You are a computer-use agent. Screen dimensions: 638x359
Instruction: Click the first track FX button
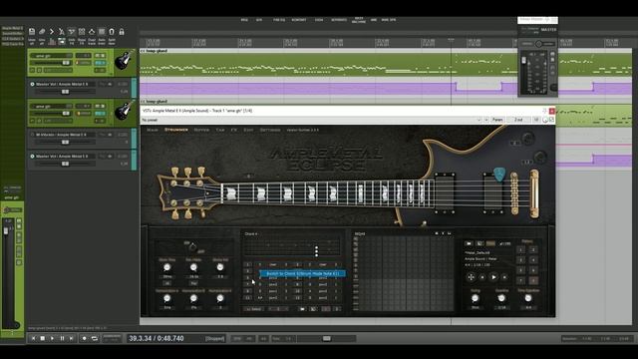tap(100, 63)
